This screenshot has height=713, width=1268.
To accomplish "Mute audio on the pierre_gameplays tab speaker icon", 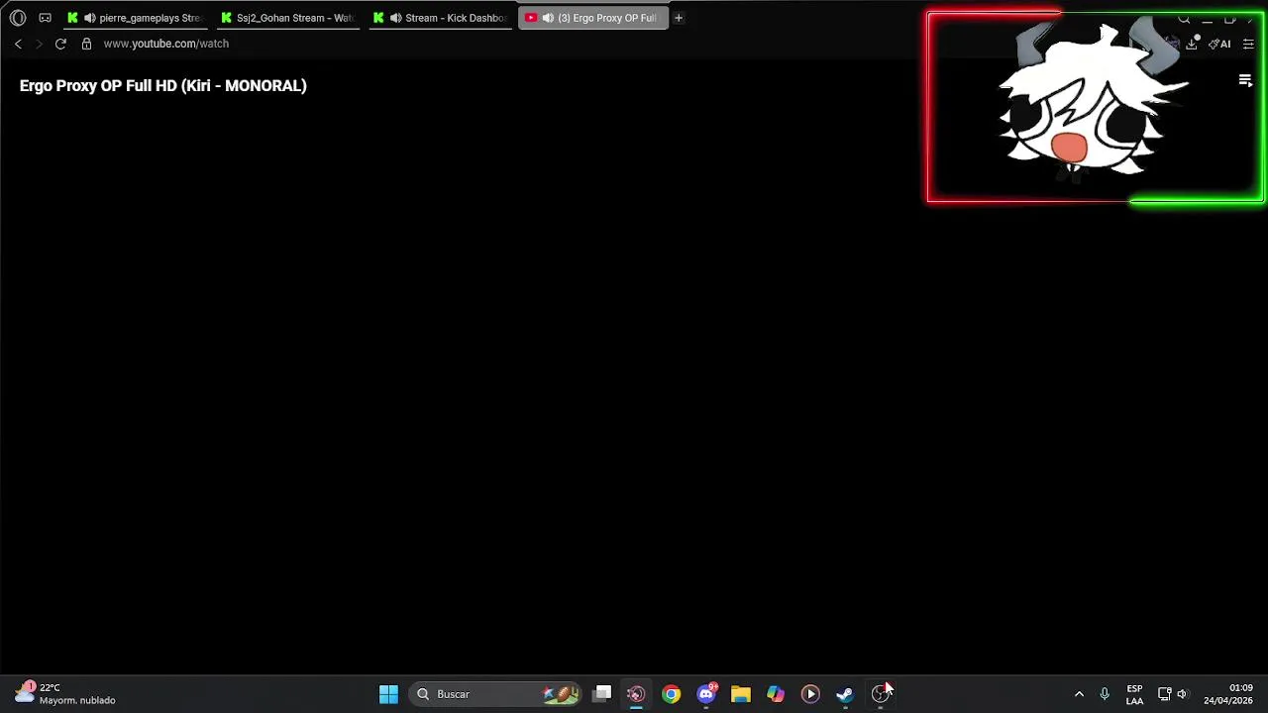I will pos(90,18).
